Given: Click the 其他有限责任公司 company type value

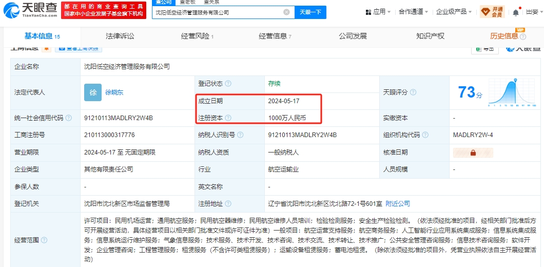Looking at the screenshot, I should click(109, 169).
